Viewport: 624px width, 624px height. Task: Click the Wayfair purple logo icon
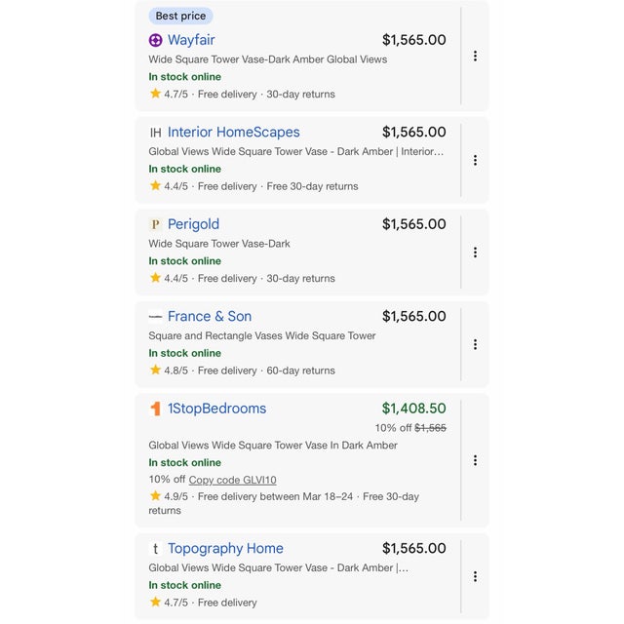pos(155,40)
